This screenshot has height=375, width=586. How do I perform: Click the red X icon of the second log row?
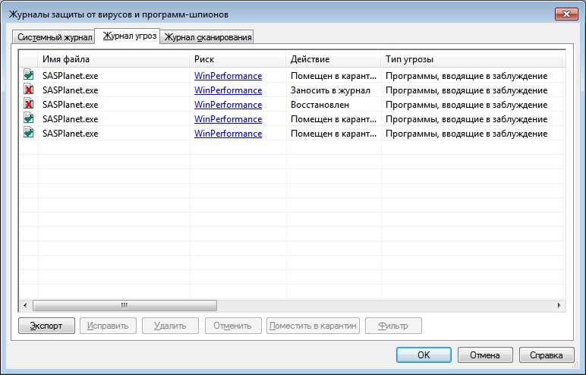[28, 90]
